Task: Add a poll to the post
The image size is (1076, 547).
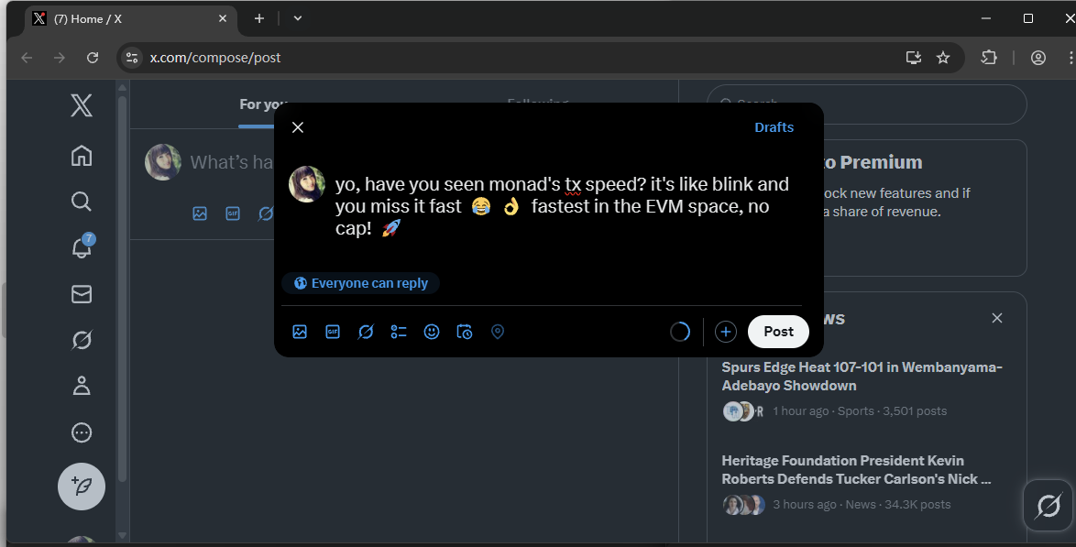Action: click(x=399, y=332)
